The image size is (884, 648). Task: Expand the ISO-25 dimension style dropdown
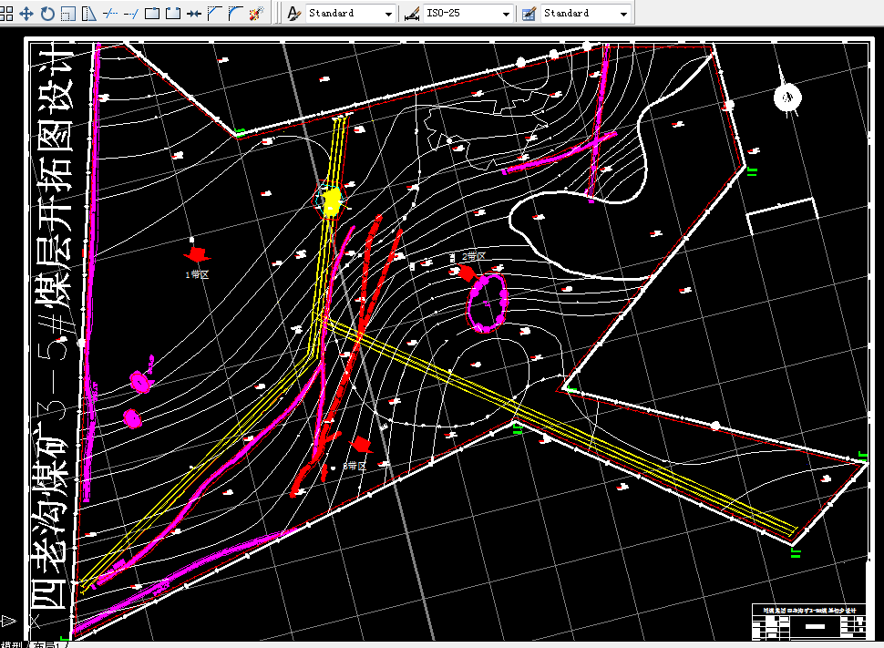point(506,14)
